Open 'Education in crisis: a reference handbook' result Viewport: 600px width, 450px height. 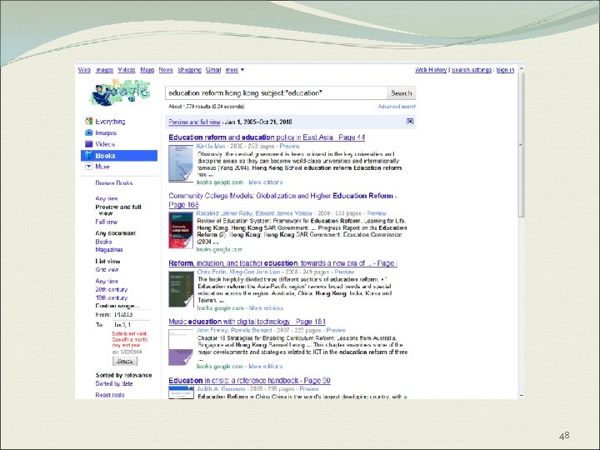pos(249,381)
